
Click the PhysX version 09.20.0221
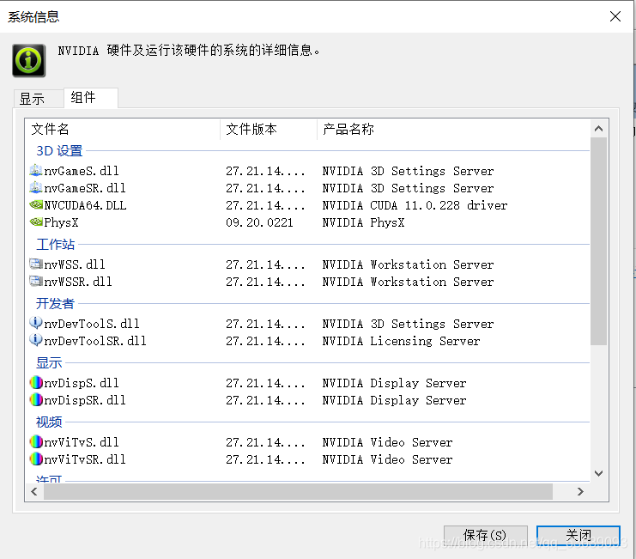click(259, 222)
